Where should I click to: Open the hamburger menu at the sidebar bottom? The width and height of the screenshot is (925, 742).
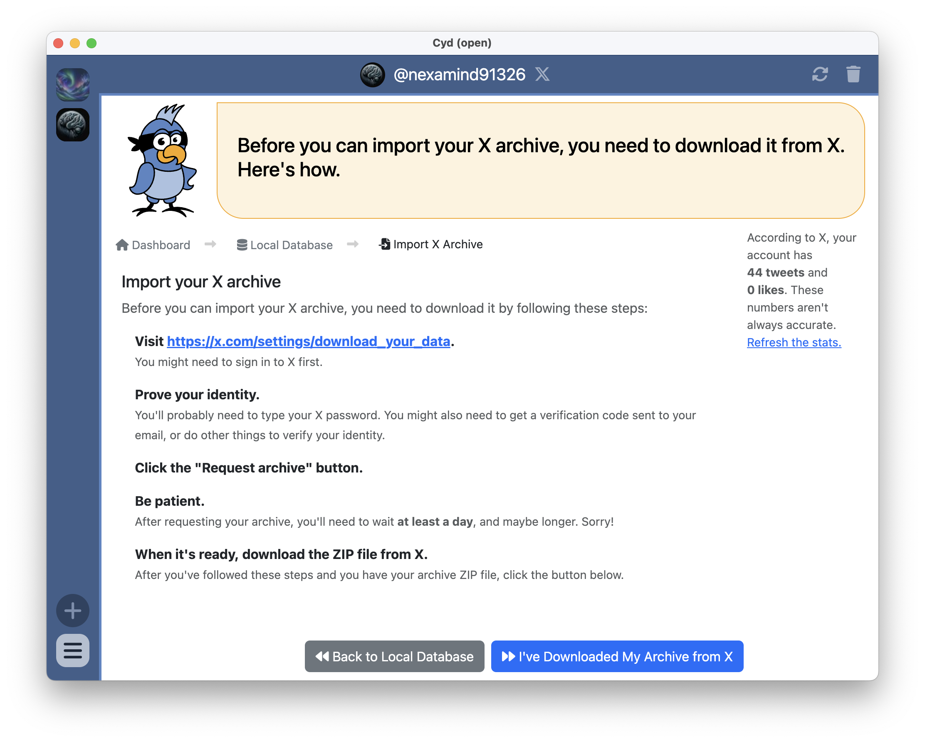click(72, 651)
